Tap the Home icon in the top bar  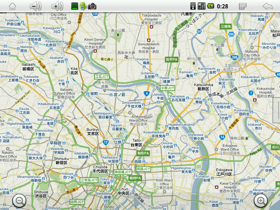pyautogui.click(x=13, y=6)
